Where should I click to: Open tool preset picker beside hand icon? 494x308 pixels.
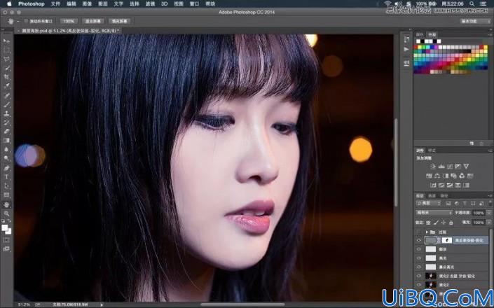click(x=18, y=22)
